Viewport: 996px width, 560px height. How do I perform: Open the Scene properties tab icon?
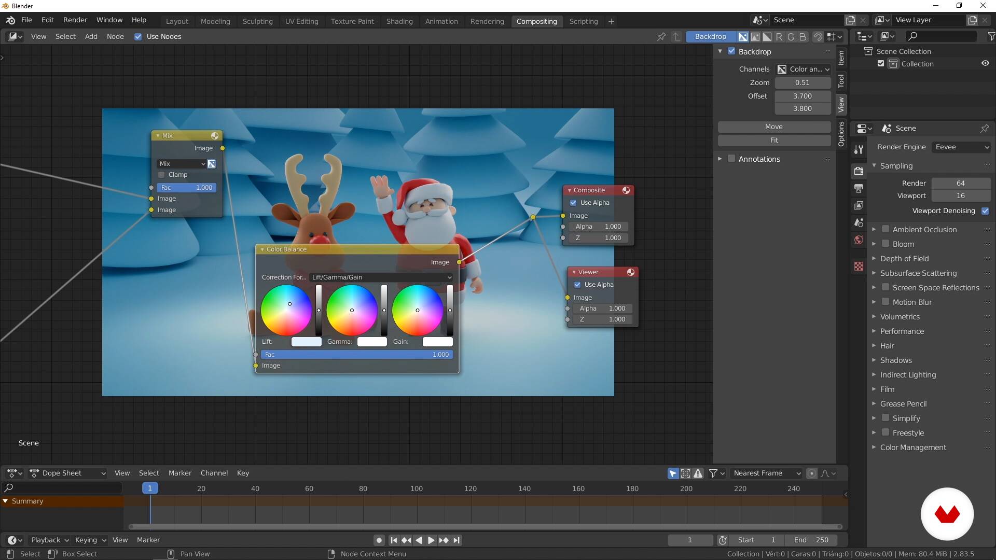click(x=859, y=223)
